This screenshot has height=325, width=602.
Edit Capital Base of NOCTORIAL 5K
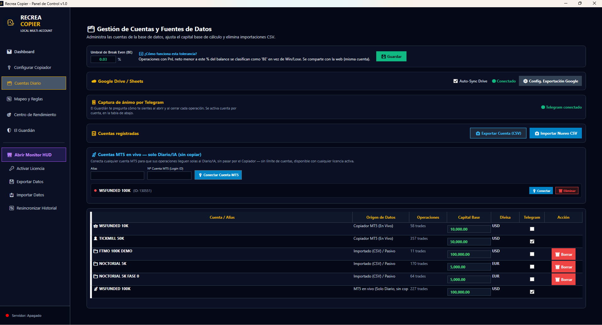[x=469, y=267]
